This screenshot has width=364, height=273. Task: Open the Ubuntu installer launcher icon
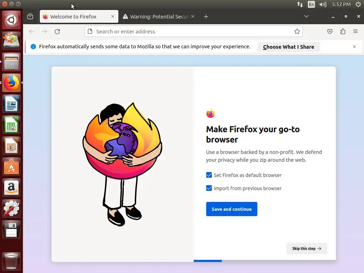[x=11, y=41]
